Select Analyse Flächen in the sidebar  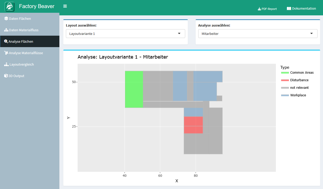coord(21,42)
